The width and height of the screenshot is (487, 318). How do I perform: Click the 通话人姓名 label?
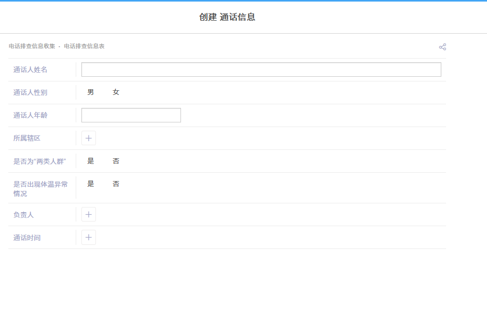pyautogui.click(x=31, y=70)
